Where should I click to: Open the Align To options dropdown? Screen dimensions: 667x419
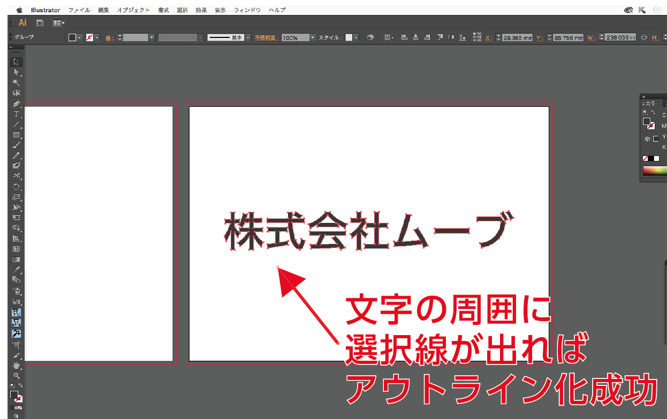click(x=388, y=37)
